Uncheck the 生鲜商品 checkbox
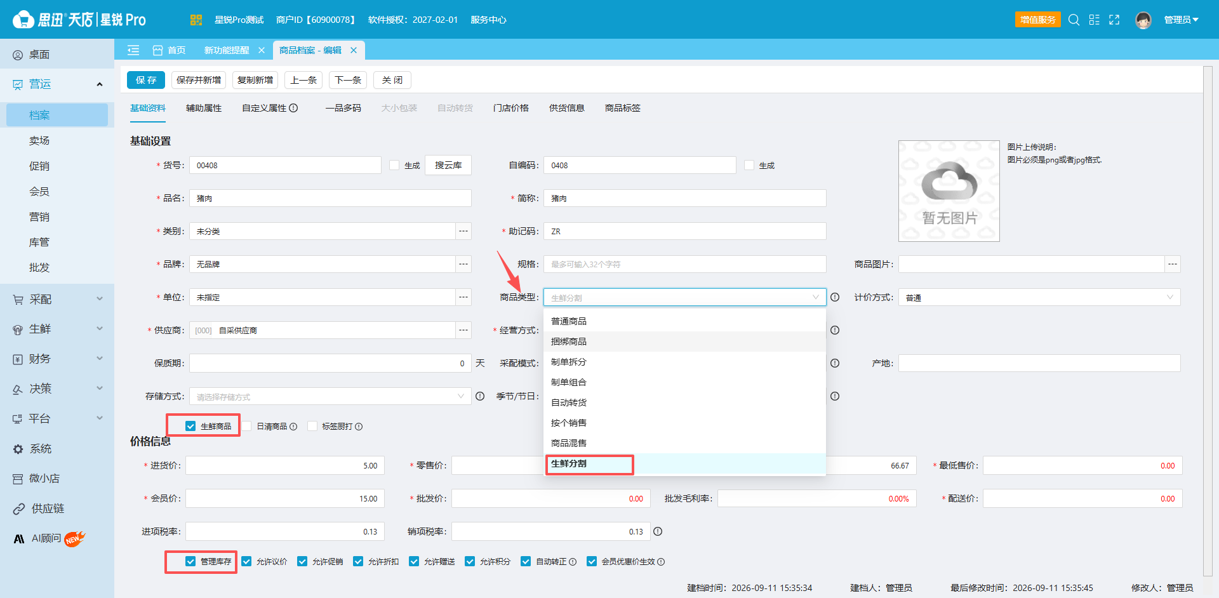This screenshot has width=1219, height=598. click(190, 426)
